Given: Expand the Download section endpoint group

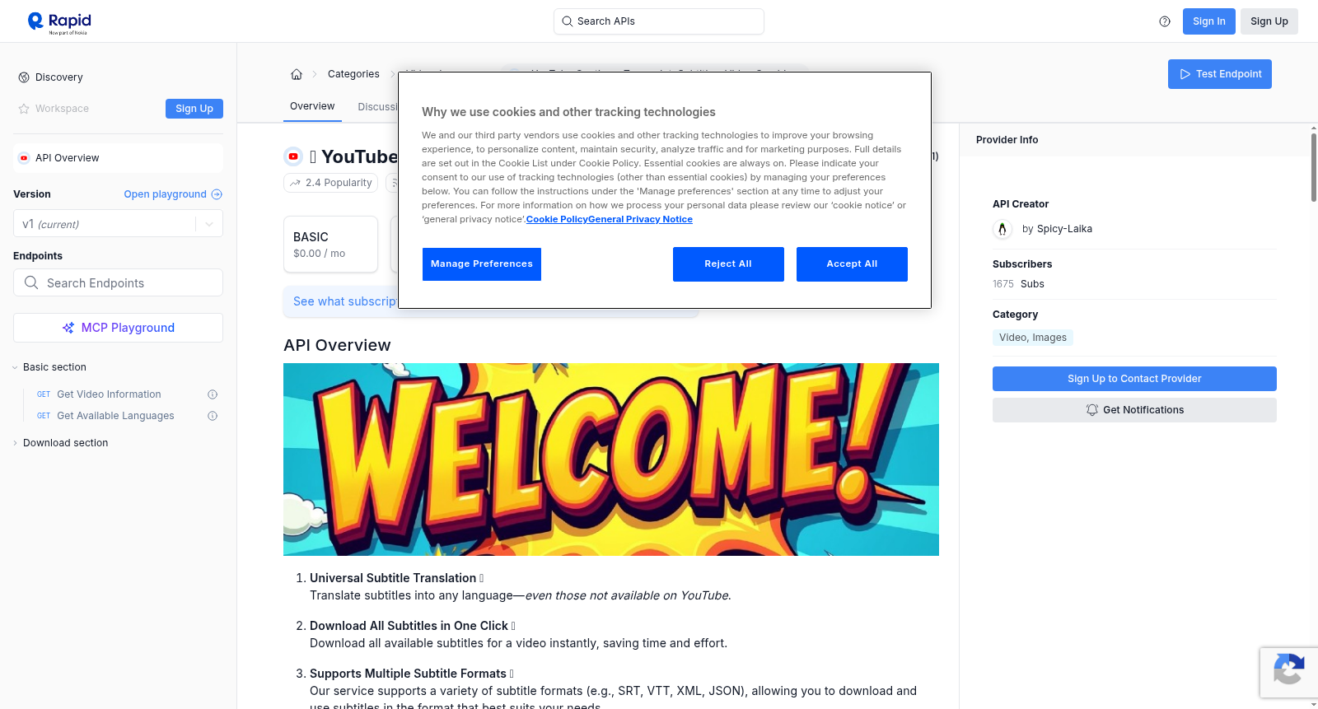Looking at the screenshot, I should (x=65, y=443).
